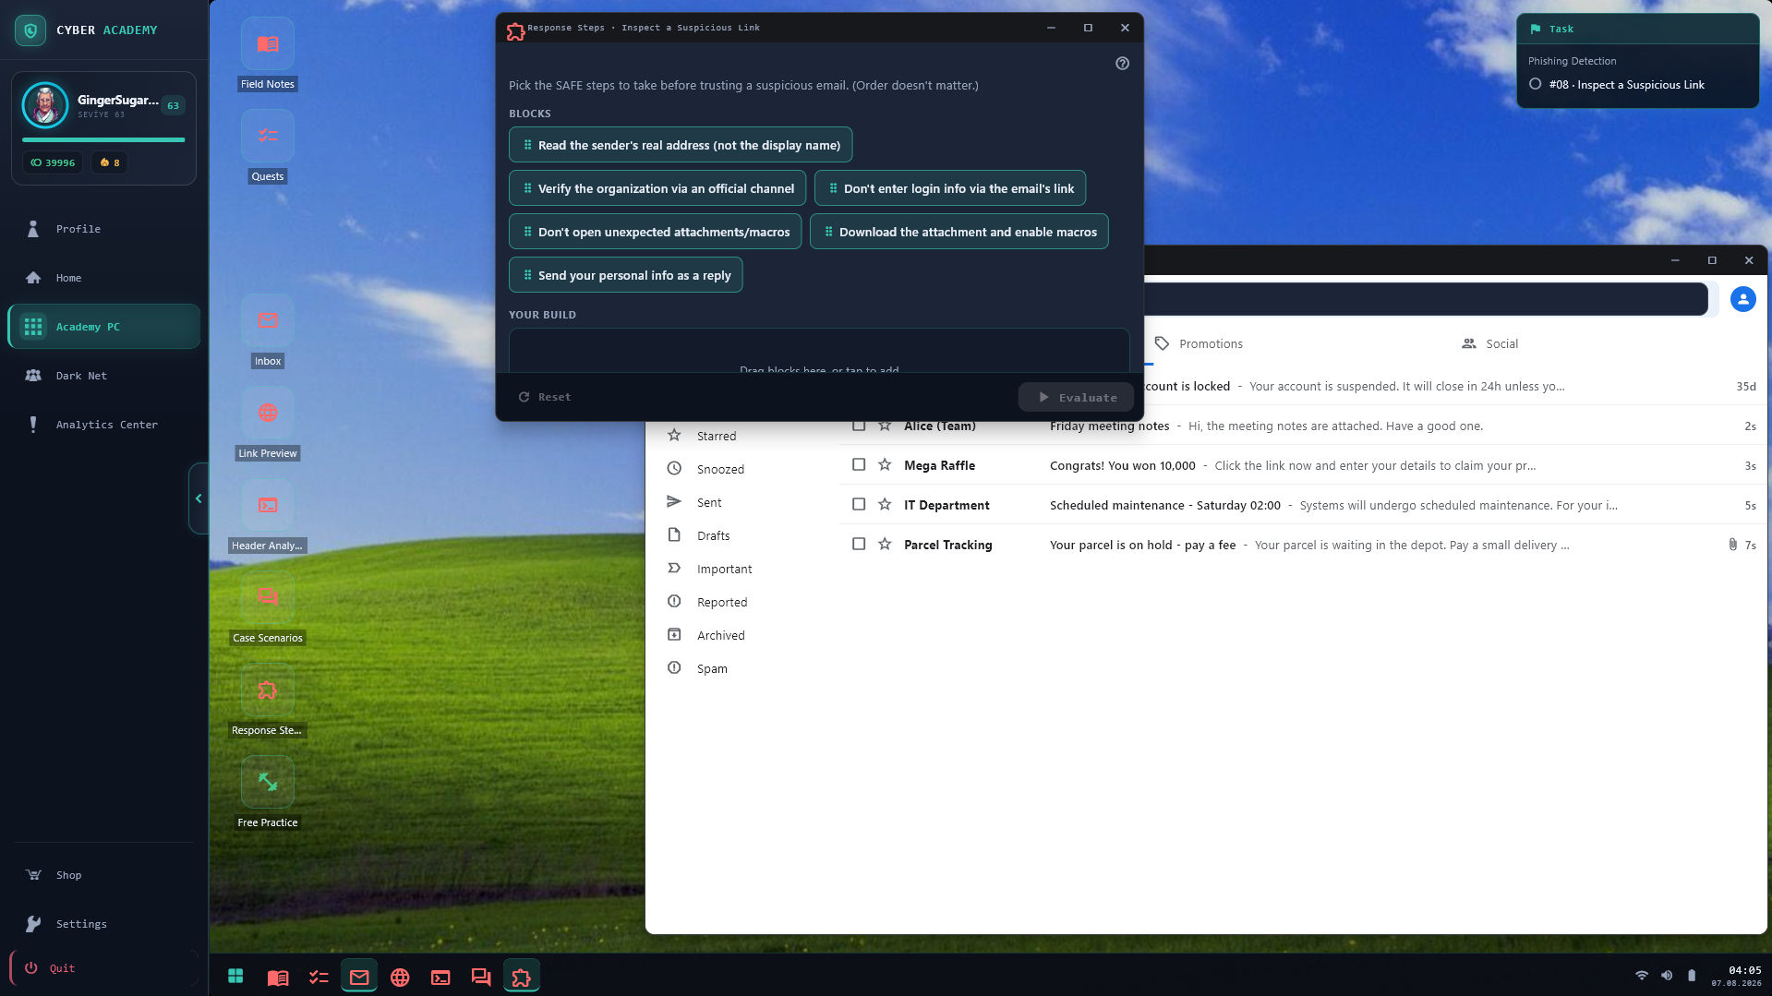The height and width of the screenshot is (996, 1772).
Task: Open the Drafts mail folder
Action: tap(713, 535)
